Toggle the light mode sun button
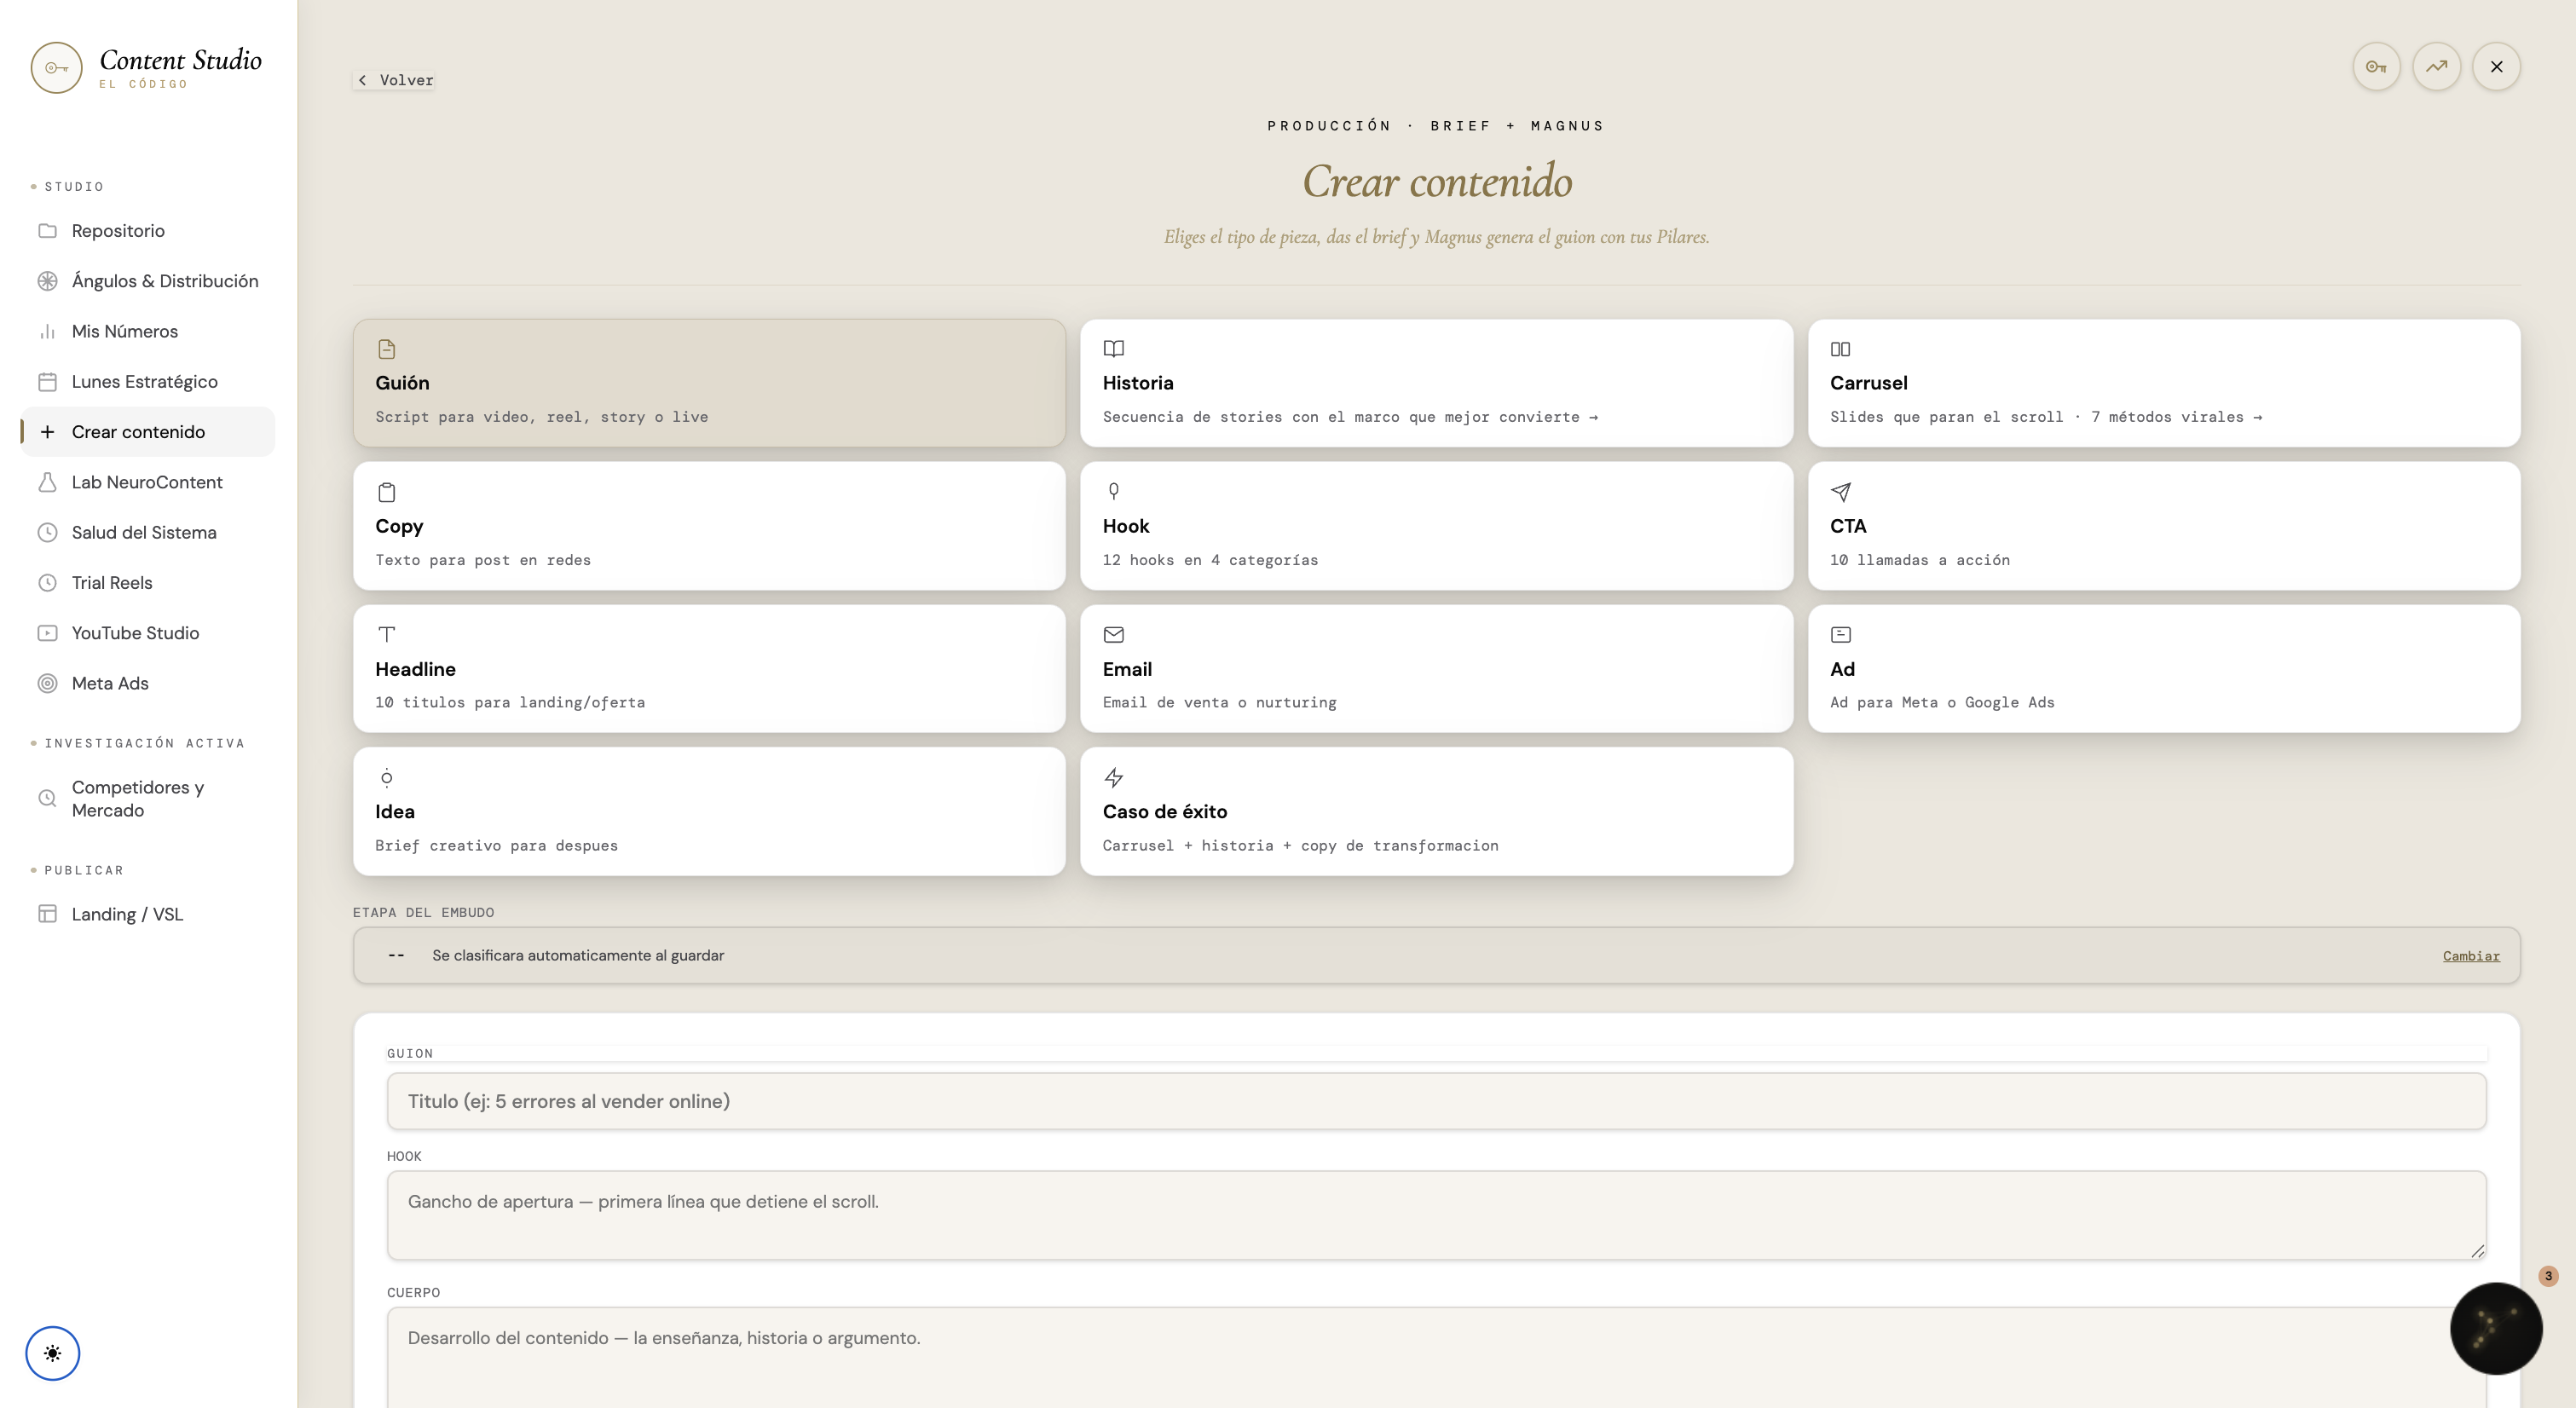This screenshot has height=1408, width=2576. 52,1353
